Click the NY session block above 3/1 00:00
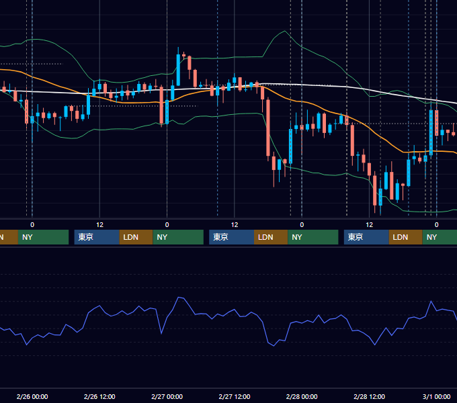Viewport: 457px width, 403px height. coord(440,237)
